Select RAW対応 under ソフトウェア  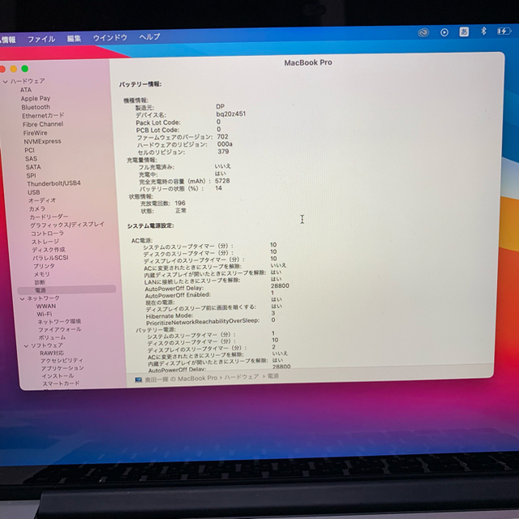52,354
